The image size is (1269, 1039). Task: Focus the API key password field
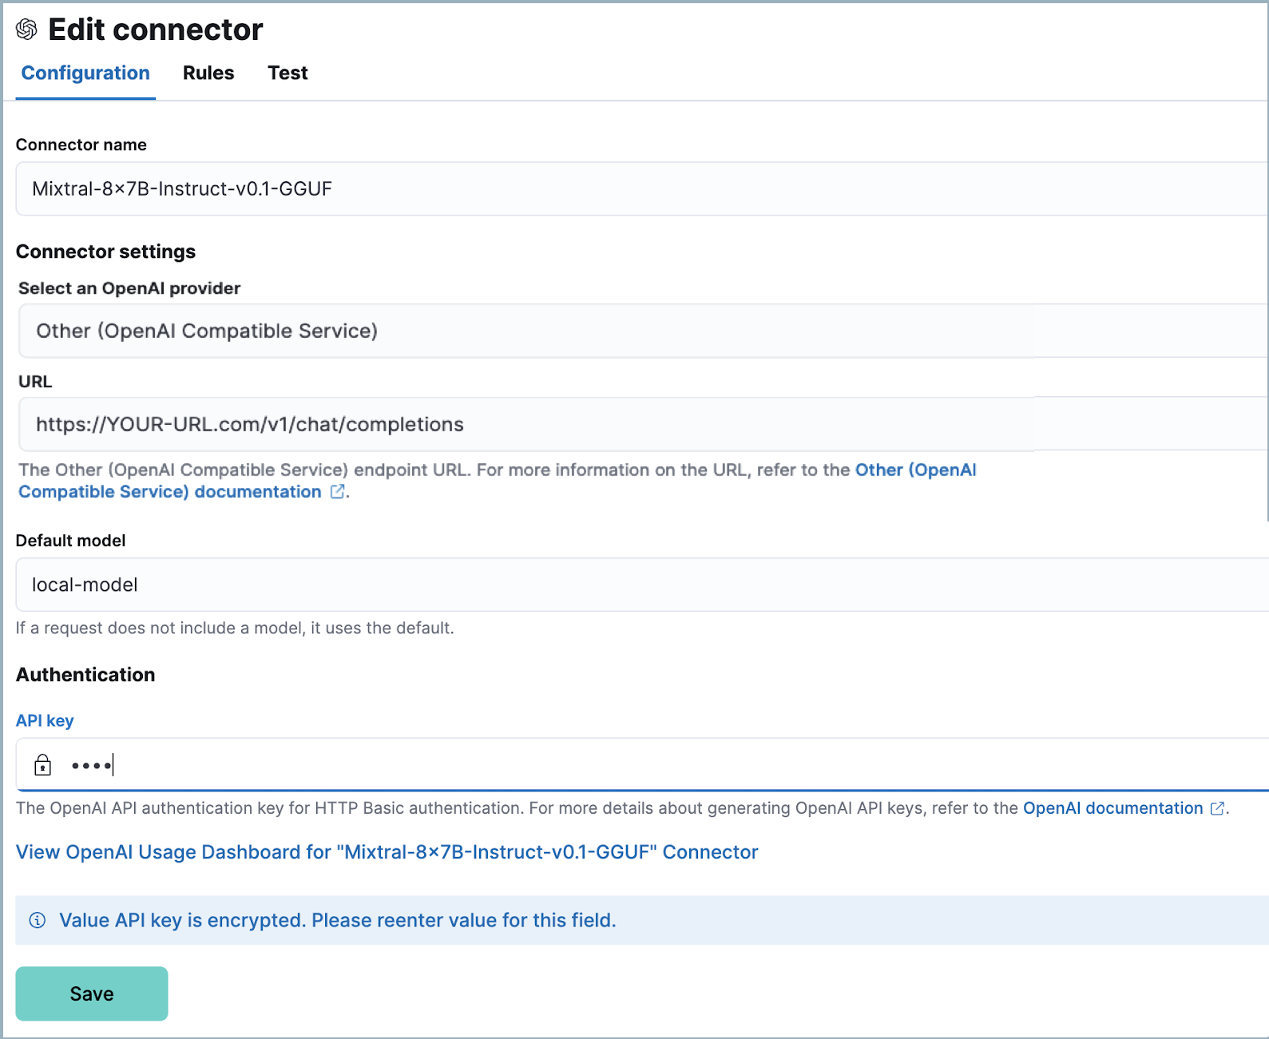click(x=639, y=765)
